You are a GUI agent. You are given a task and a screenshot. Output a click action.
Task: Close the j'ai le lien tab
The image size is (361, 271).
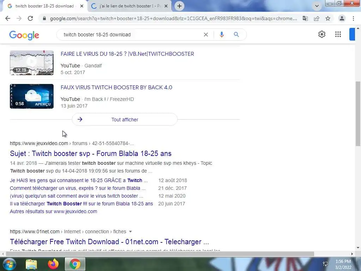click(166, 6)
